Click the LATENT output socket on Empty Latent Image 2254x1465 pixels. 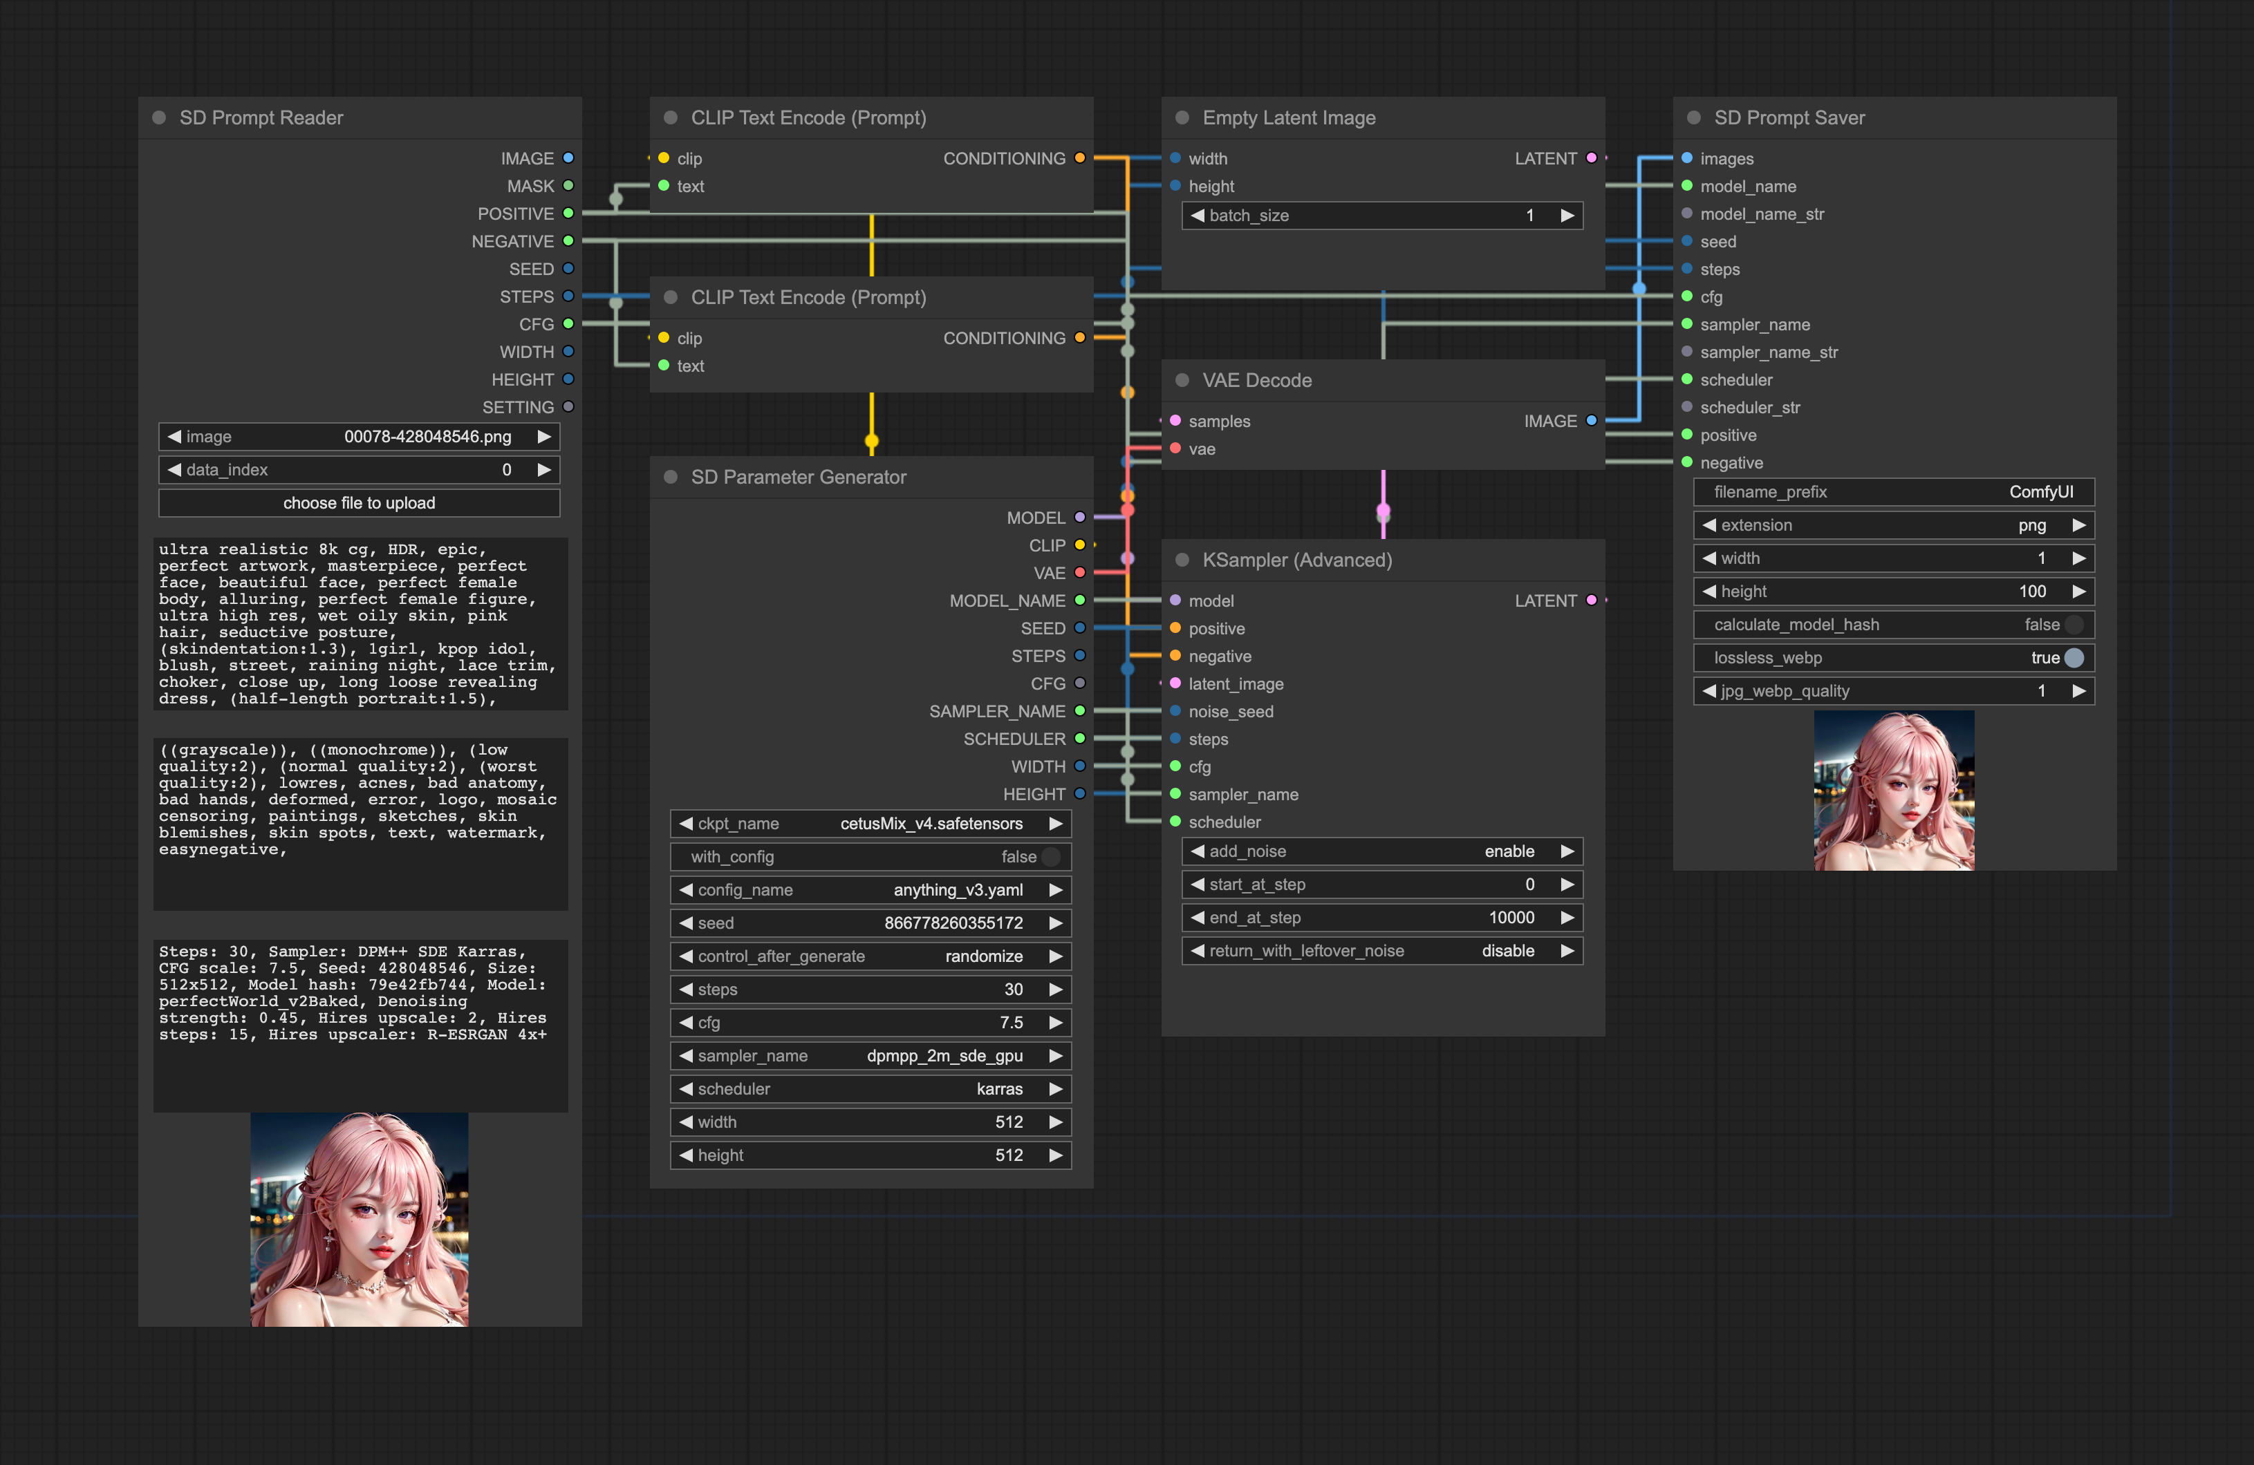tap(1591, 158)
